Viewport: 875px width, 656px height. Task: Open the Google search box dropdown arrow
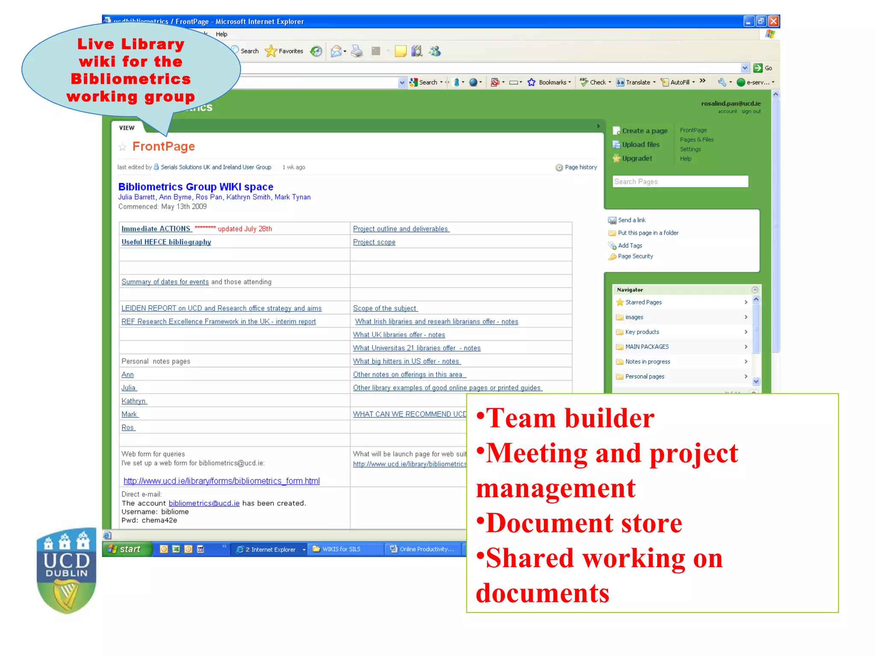pyautogui.click(x=402, y=82)
